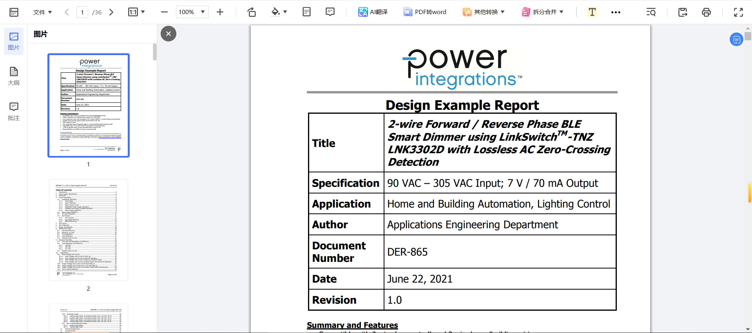
Task: Add a comment annotation icon
Action: [x=330, y=12]
